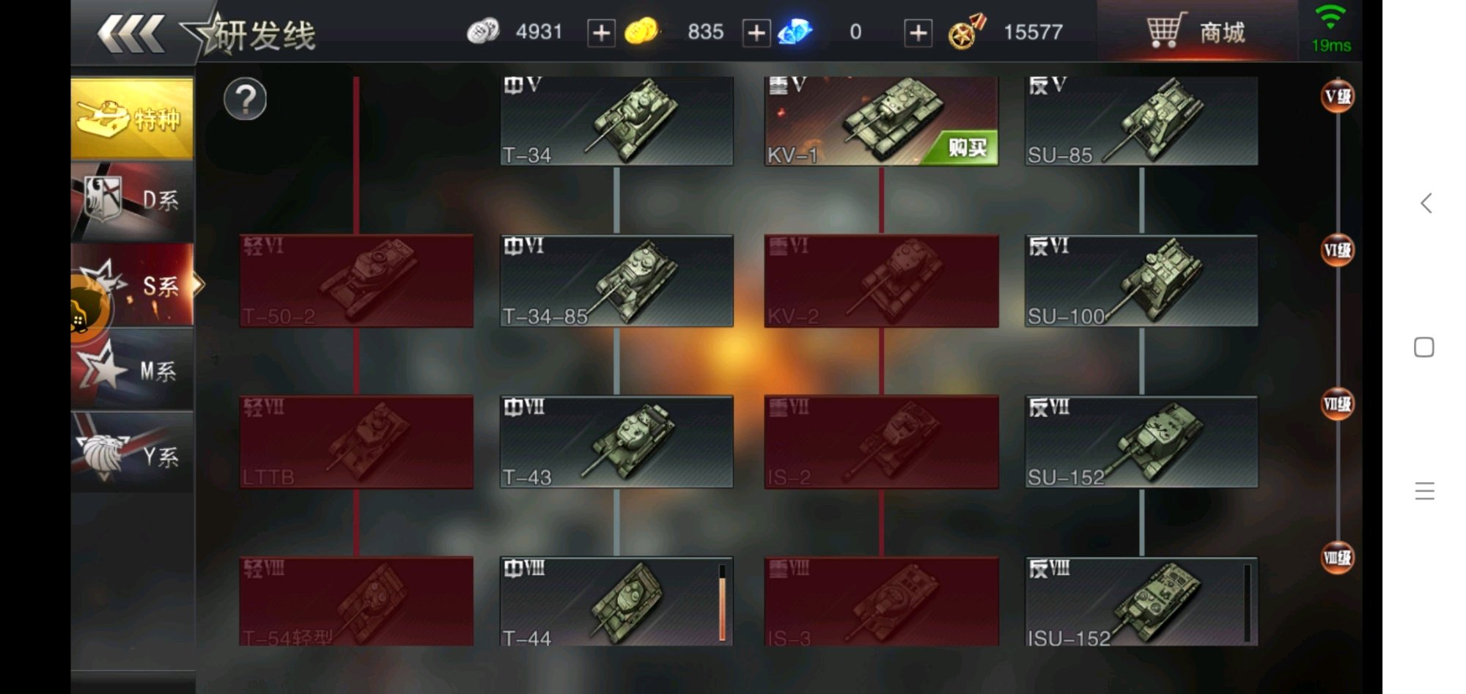The width and height of the screenshot is (1466, 694).
Task: Select the SU-152 tank destroyer card
Action: point(1141,442)
